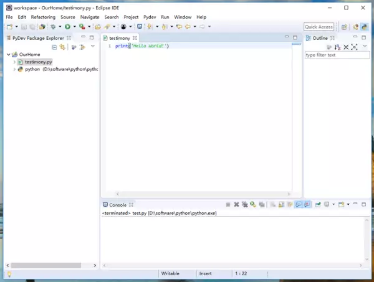The image size is (374, 282).
Task: Click Collapse All icon in Outline panel
Action: click(x=346, y=47)
